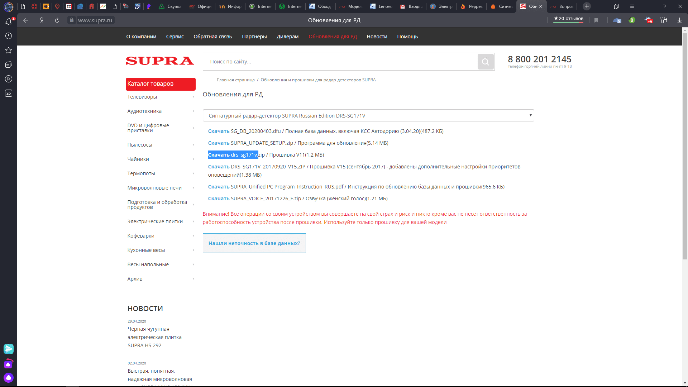The width and height of the screenshot is (688, 387).
Task: Open browser history clock icon
Action: click(x=9, y=36)
